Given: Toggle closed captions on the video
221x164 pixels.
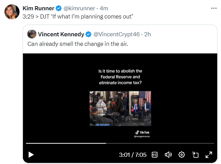Looking at the screenshot, I should click(154, 155).
